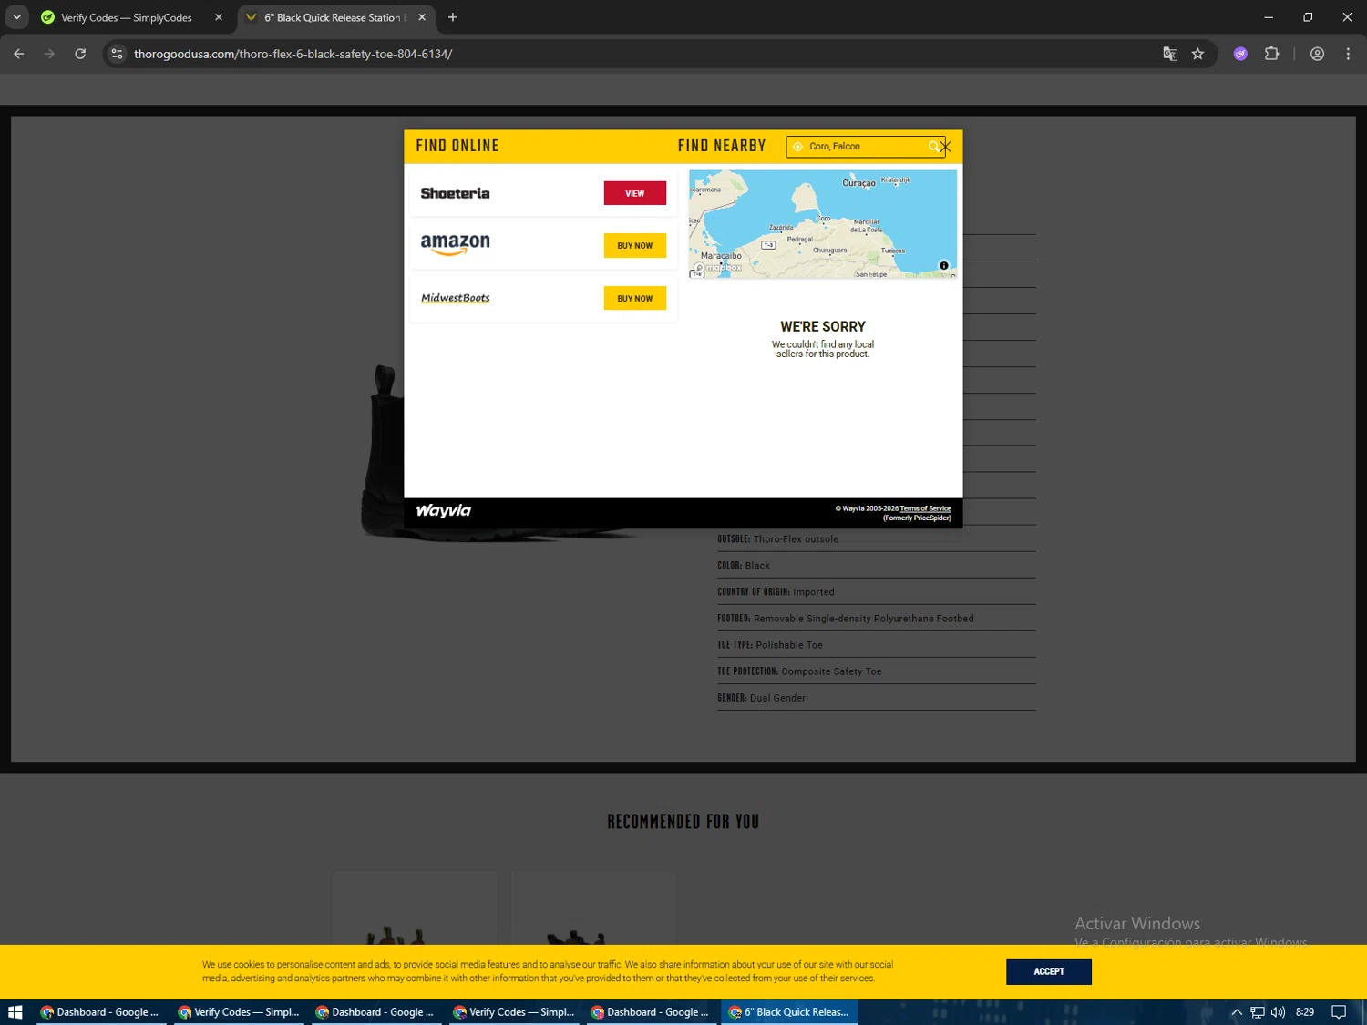Click the volume speaker icon
Image resolution: width=1367 pixels, height=1025 pixels.
click(x=1278, y=1012)
